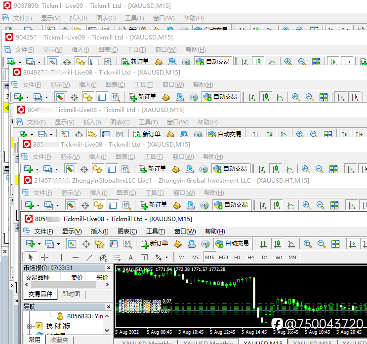The image size is (367, 344).
Task: Open arrows tool dropdown in drawing toolbar
Action: click(x=166, y=258)
